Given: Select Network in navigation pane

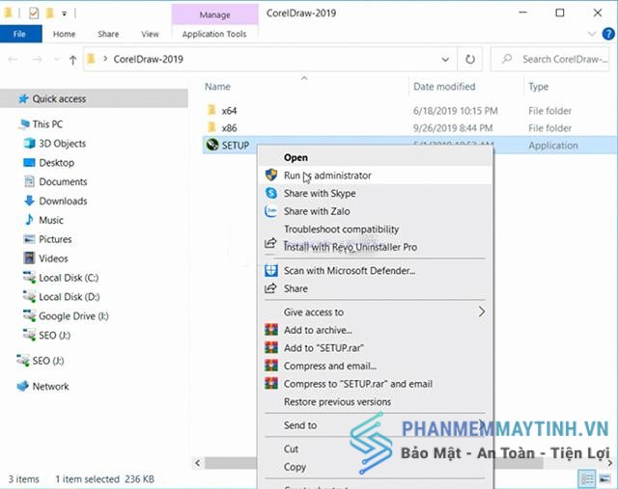Looking at the screenshot, I should point(50,386).
